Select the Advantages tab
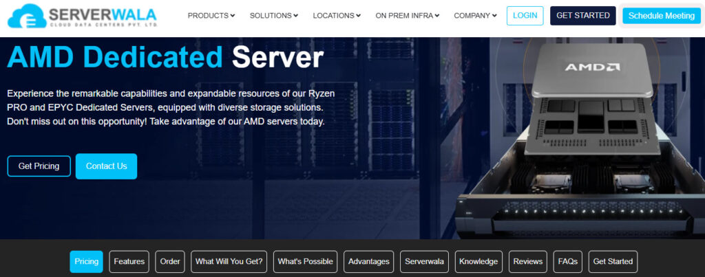The width and height of the screenshot is (705, 277). coord(369,261)
